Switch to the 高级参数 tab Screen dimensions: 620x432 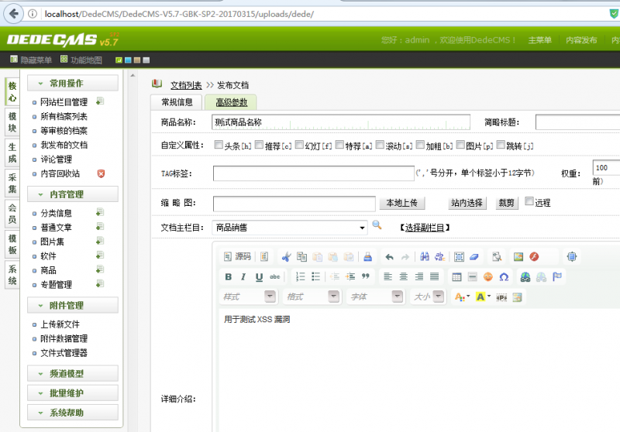click(231, 102)
